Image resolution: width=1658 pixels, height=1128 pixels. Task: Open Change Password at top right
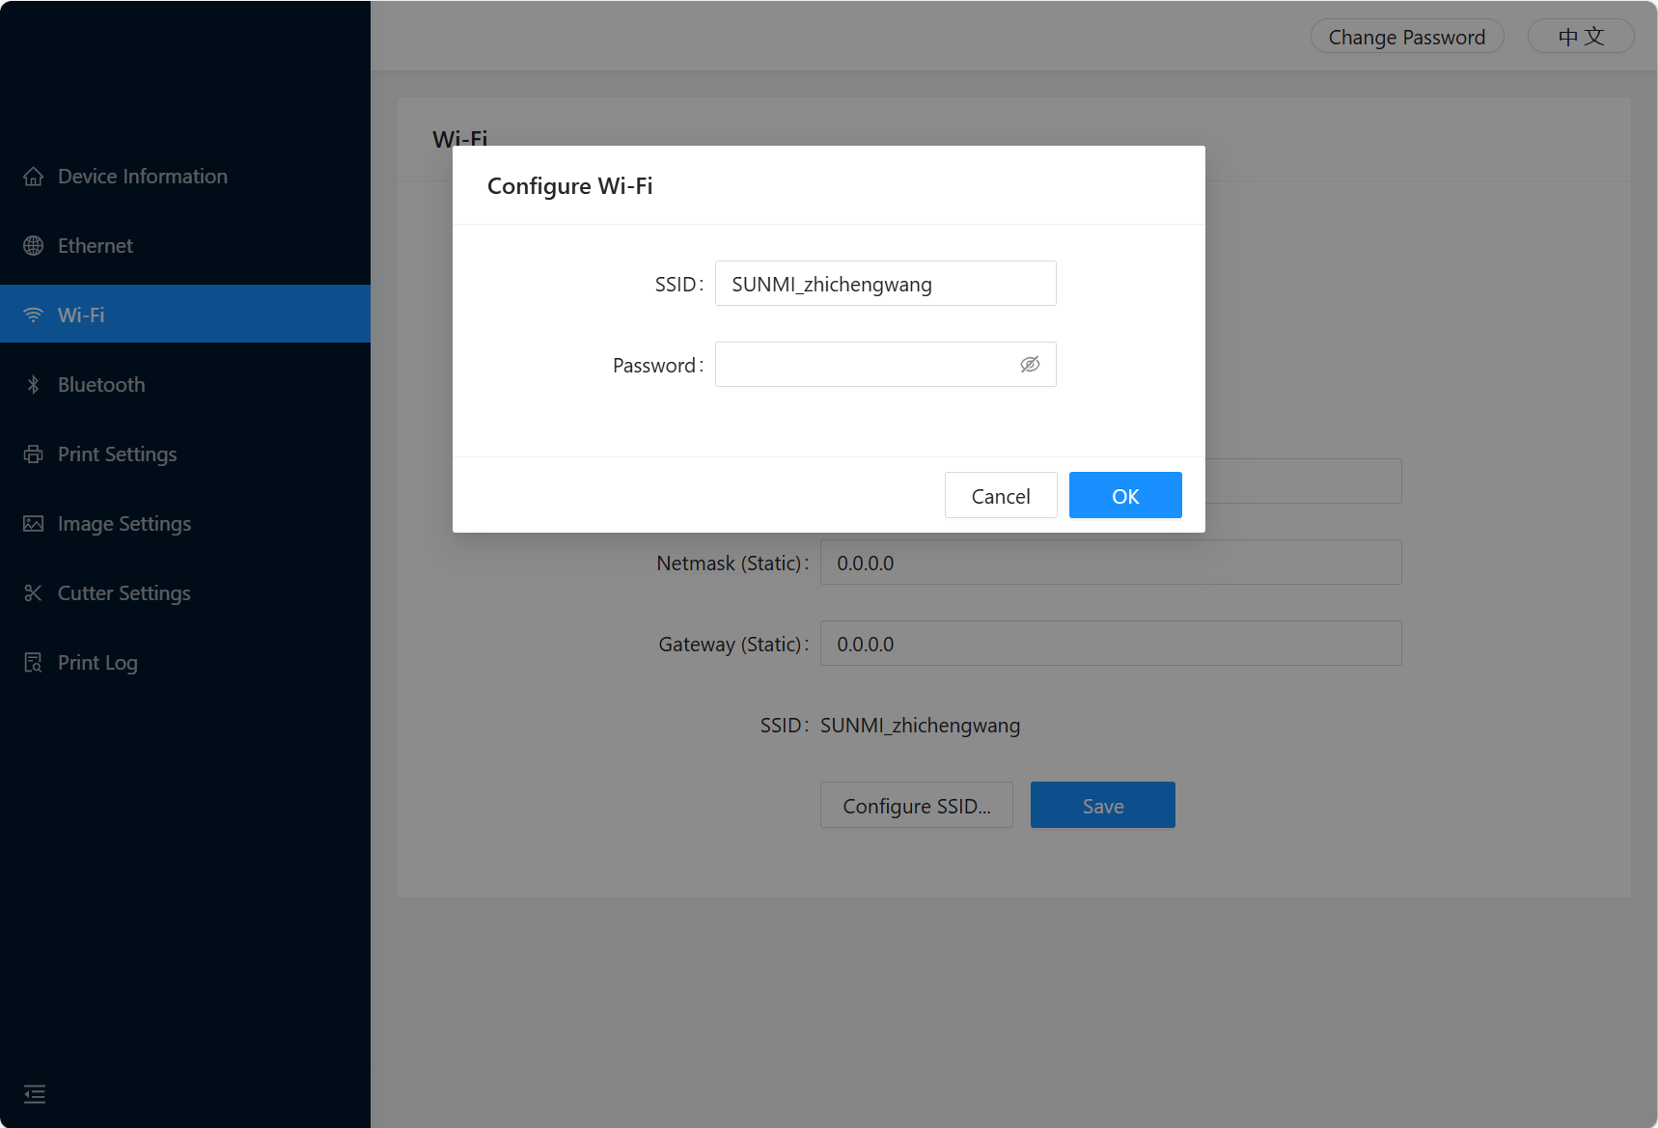tap(1406, 37)
